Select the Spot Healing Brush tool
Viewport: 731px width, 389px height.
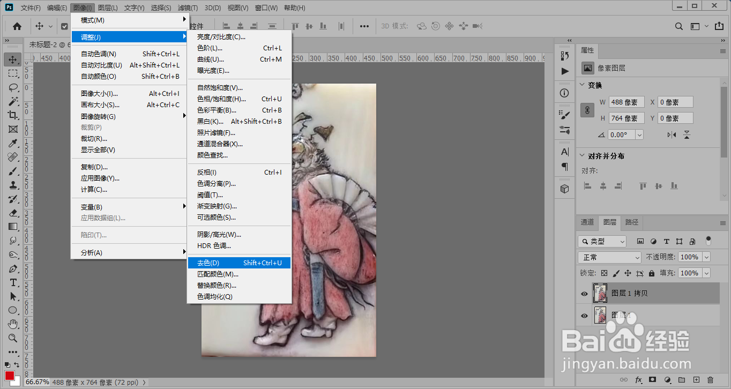click(x=13, y=157)
